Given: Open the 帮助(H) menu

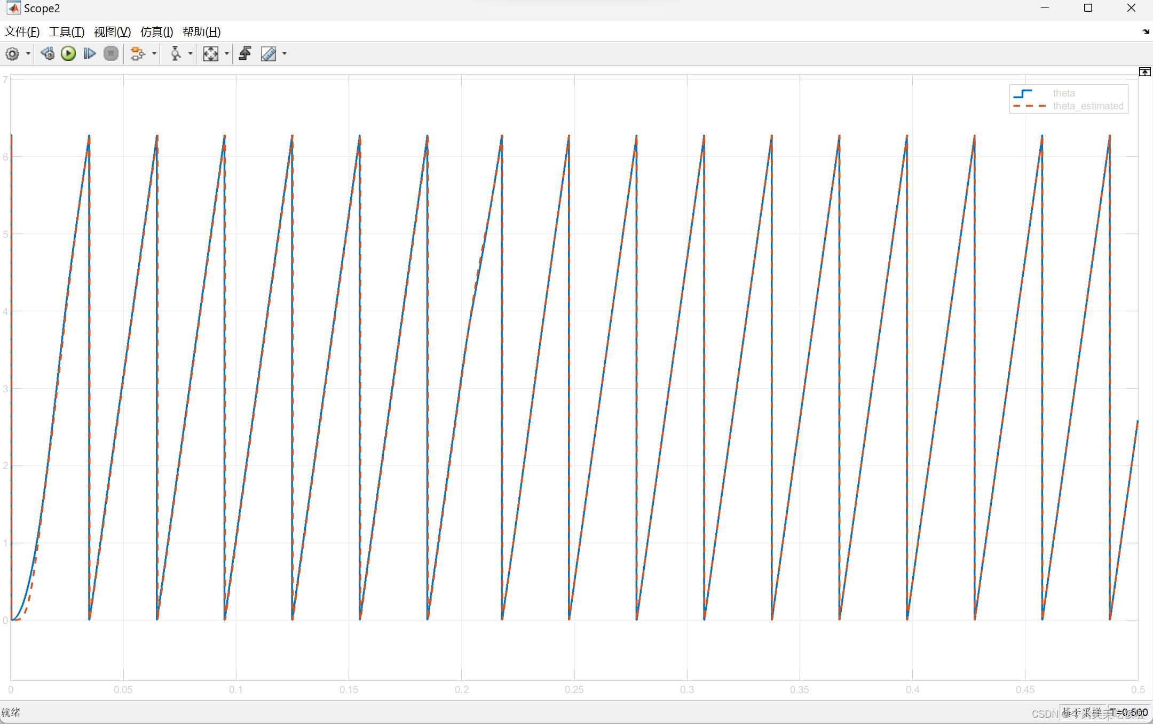Looking at the screenshot, I should click(x=201, y=32).
